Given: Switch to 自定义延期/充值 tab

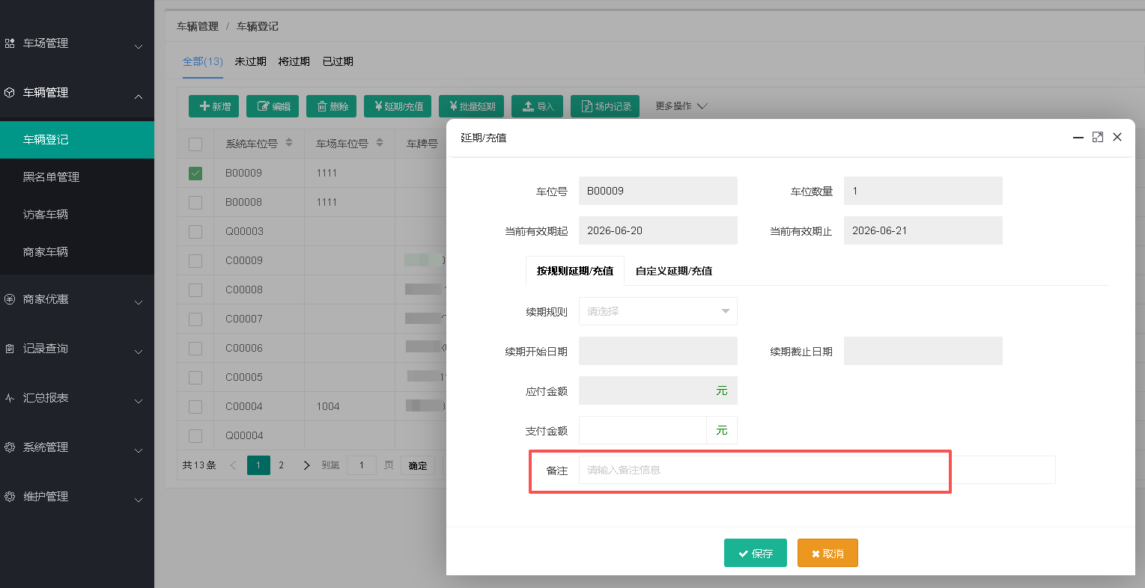Looking at the screenshot, I should click(x=674, y=271).
